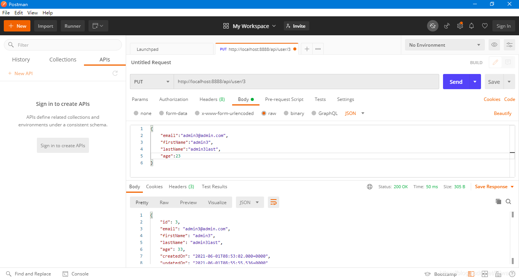Open manage environments sliders icon
Image resolution: width=519 pixels, height=280 pixels.
(x=510, y=45)
